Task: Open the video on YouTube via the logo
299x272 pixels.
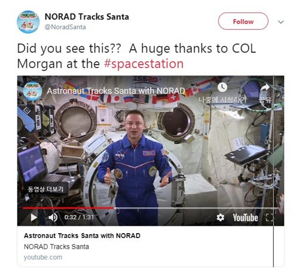Action: (x=245, y=217)
